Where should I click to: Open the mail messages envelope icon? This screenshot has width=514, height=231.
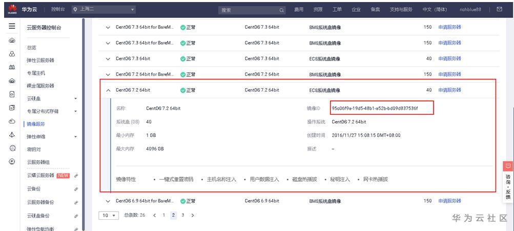click(499, 9)
